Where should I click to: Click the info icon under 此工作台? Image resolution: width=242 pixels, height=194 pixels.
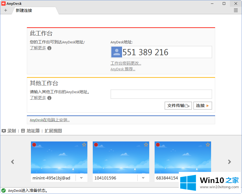point(49,48)
